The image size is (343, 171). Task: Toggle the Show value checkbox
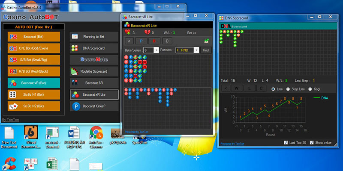click(x=312, y=143)
